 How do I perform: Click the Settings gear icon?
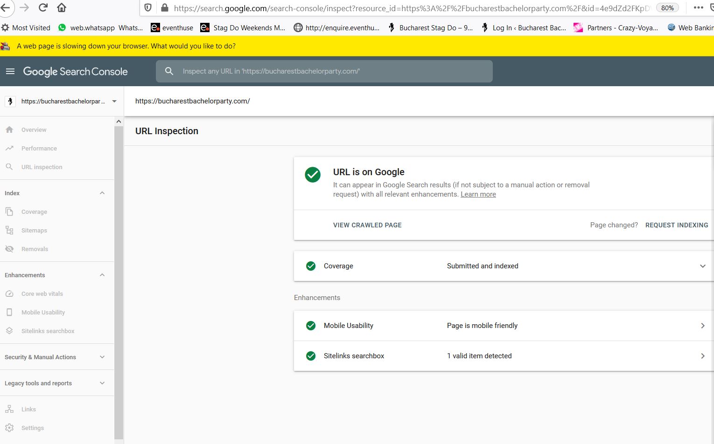tap(9, 428)
